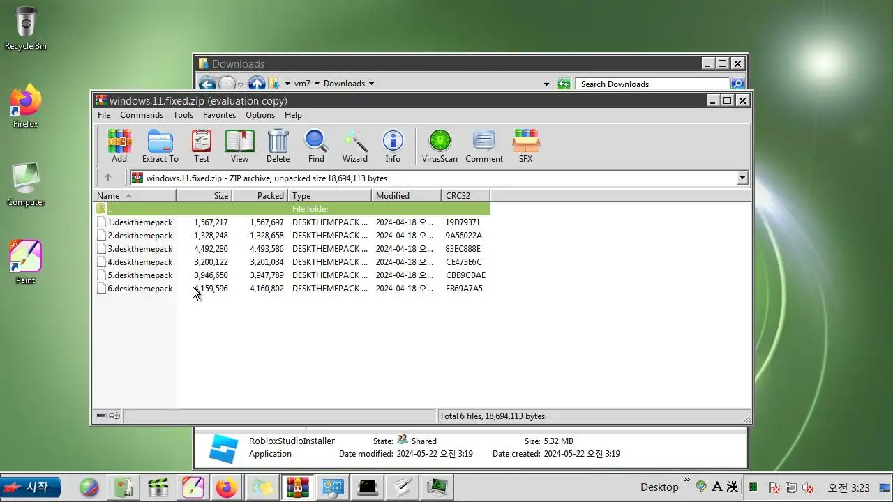The width and height of the screenshot is (893, 502).
Task: Select file 3.deskthemepack
Action: click(140, 249)
